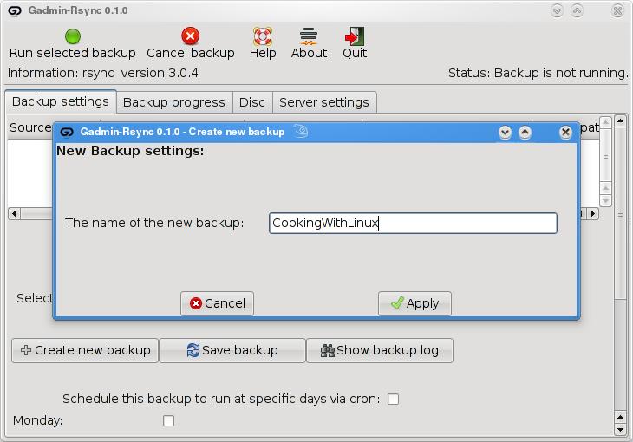Cancel the new backup dialog
Viewport: 633px width, 442px height.
click(x=217, y=303)
